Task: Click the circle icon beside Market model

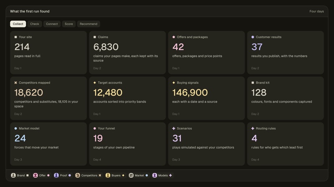Action: pyautogui.click(x=15, y=128)
